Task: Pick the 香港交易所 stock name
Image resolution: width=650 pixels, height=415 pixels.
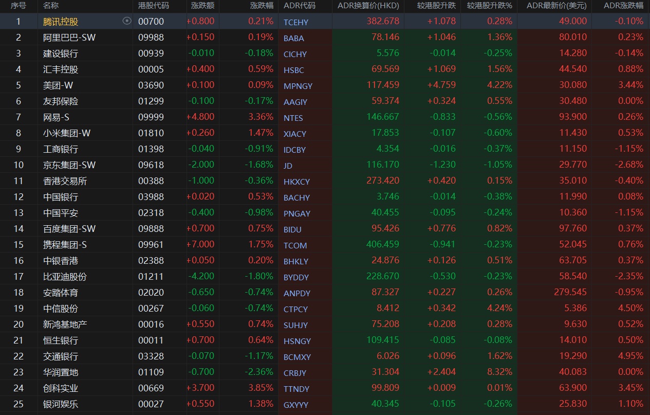Action: click(x=65, y=181)
